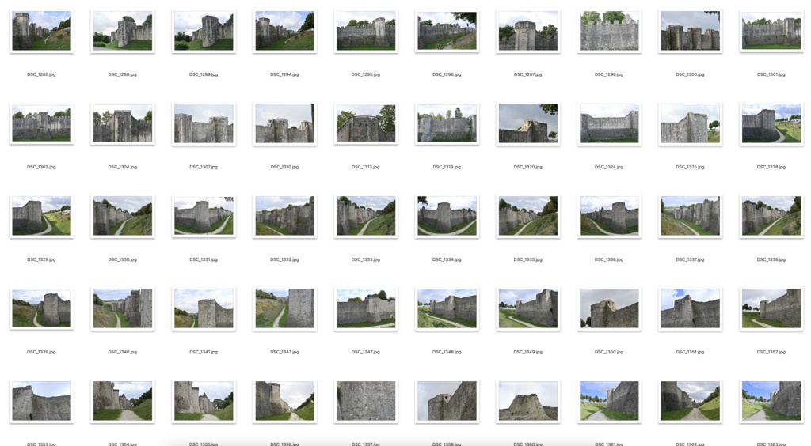Select the DSC_1338.jpg thumbnail image
Screen dimensions: 811x446
tap(771, 216)
